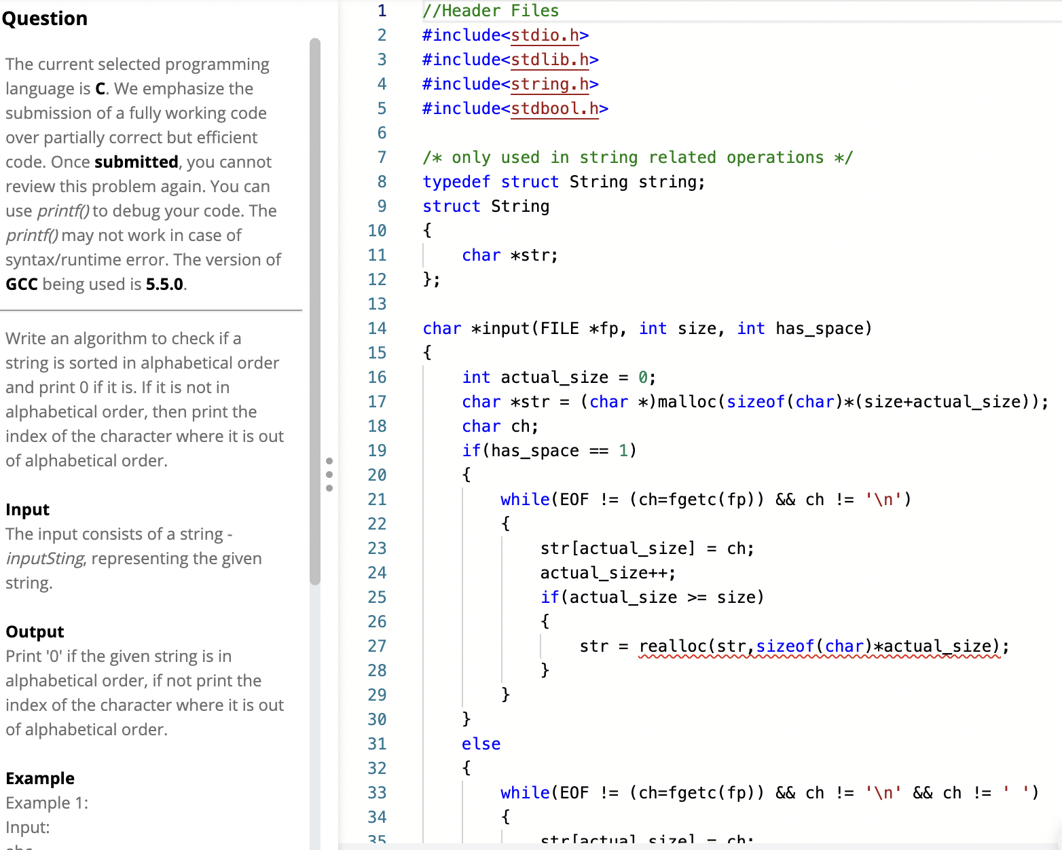Click the 'only used in string related operations' comment
Image resolution: width=1062 pixels, height=850 pixels.
point(638,158)
